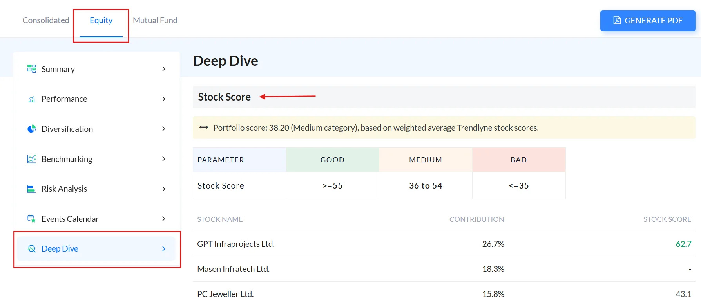Expand the Diversification chevron
The image size is (701, 302).
(164, 129)
